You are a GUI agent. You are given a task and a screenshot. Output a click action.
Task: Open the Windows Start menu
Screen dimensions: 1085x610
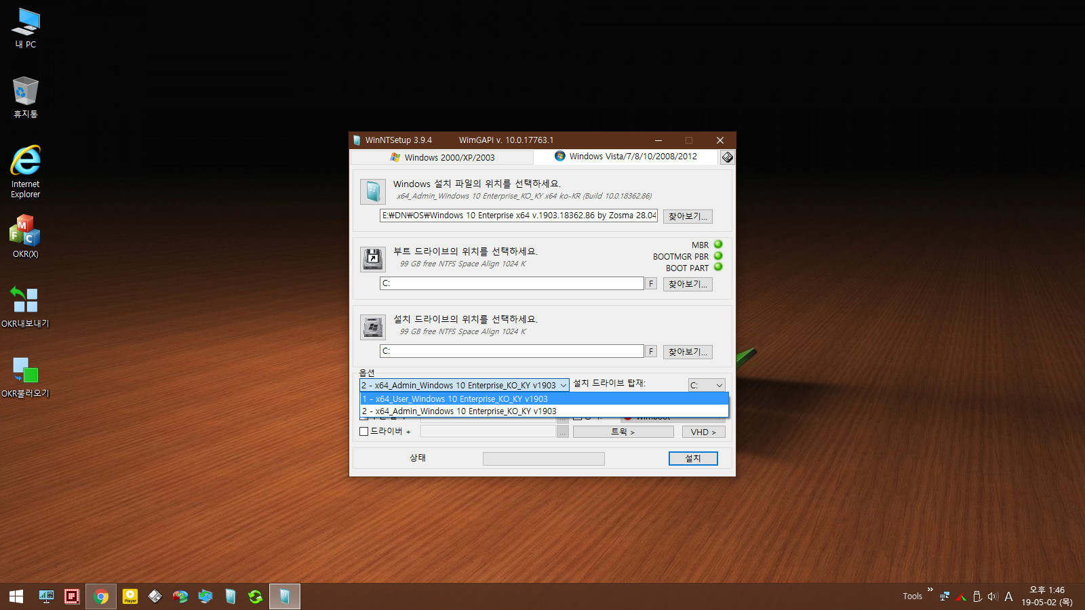(16, 596)
